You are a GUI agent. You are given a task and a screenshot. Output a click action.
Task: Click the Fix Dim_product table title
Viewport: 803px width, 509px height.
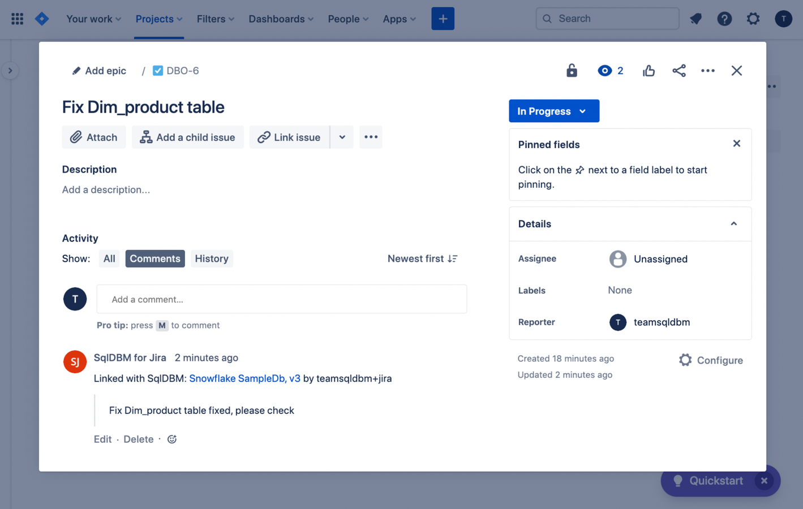[143, 107]
